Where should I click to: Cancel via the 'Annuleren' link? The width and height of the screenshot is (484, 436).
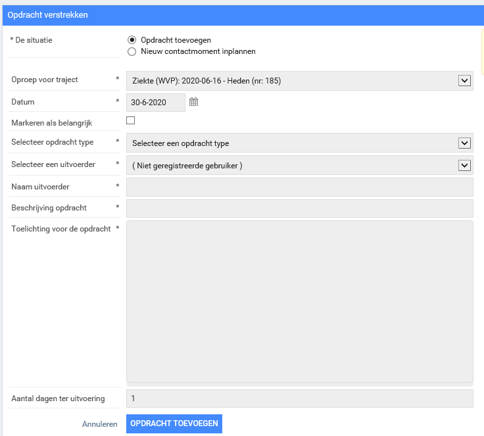99,424
